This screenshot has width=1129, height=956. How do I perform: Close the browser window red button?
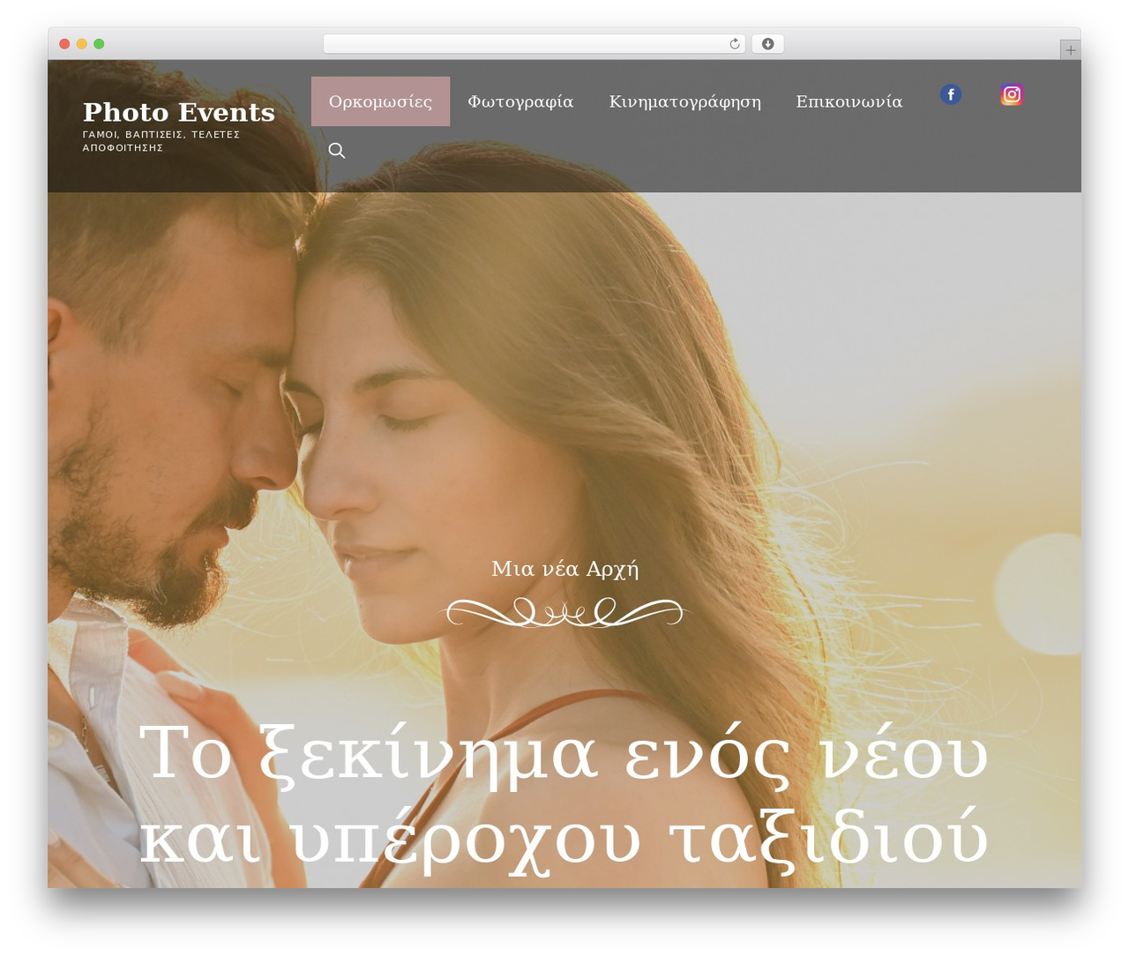(x=64, y=44)
